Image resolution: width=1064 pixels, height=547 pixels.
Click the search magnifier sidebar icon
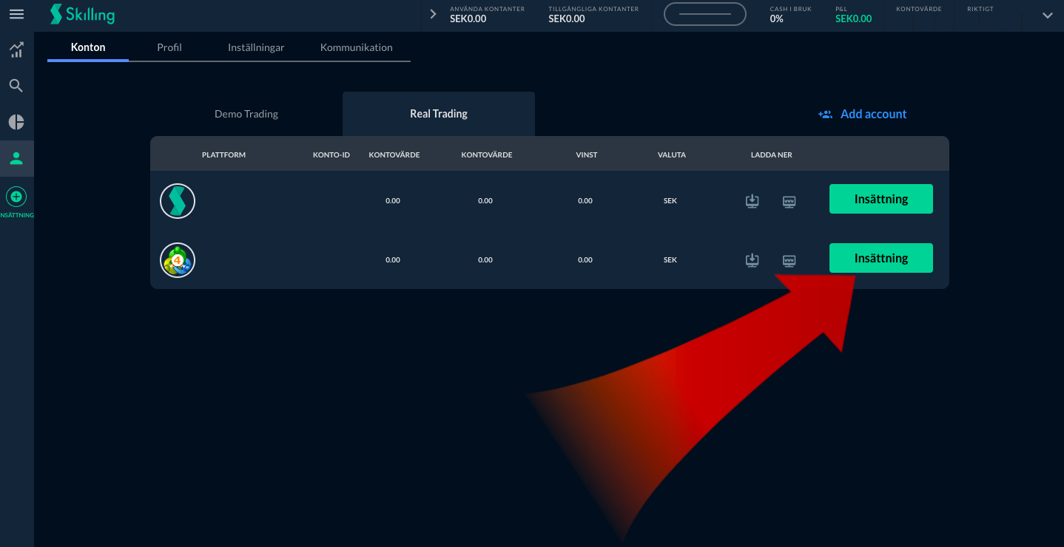tap(16, 86)
